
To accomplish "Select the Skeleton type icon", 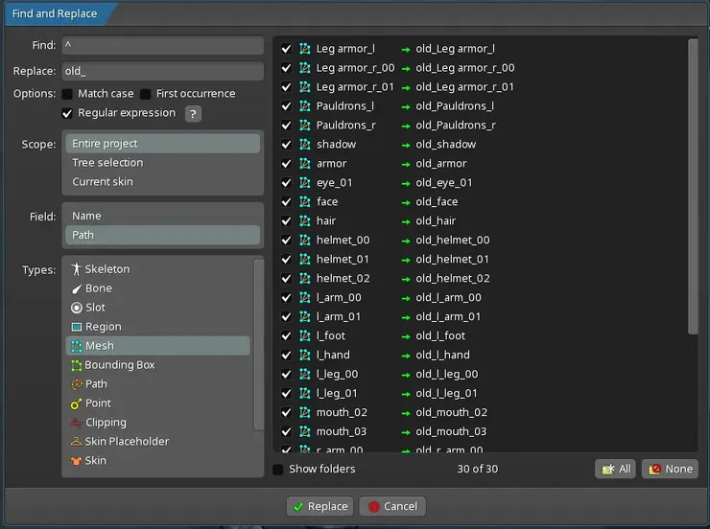I will (x=76, y=269).
